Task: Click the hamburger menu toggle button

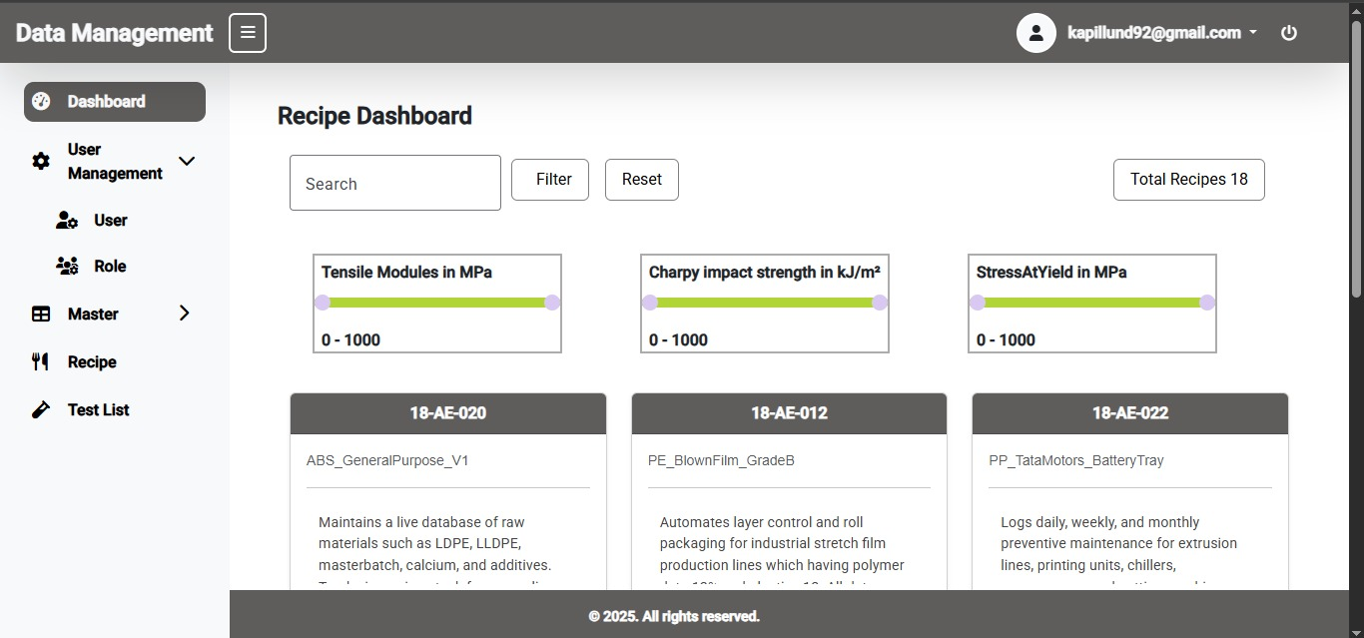Action: point(248,33)
